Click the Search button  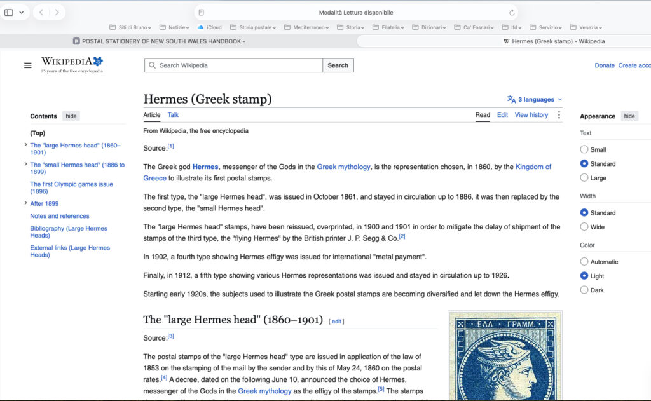point(338,65)
